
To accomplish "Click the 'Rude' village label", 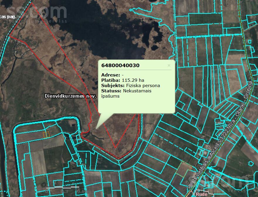I will point(202,194).
